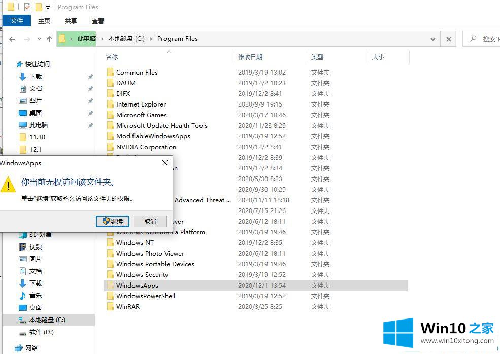Viewport: 500px width, 354px height.
Task: Click date 2020/5/30 8:23 in list
Action: [260, 179]
